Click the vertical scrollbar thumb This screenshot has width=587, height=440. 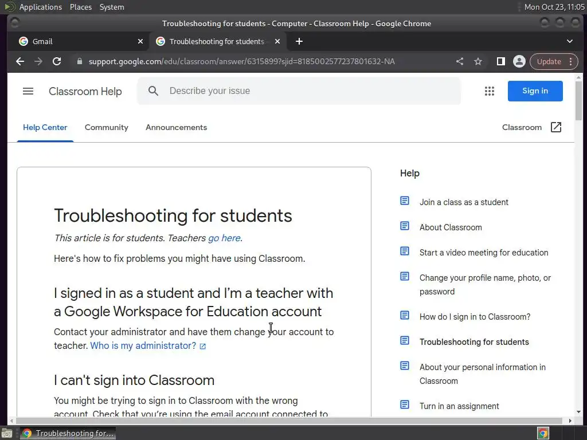pyautogui.click(x=578, y=100)
